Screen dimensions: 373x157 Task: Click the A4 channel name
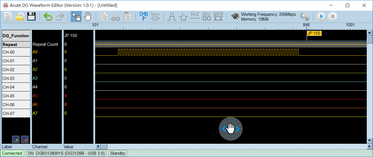(x=35, y=87)
